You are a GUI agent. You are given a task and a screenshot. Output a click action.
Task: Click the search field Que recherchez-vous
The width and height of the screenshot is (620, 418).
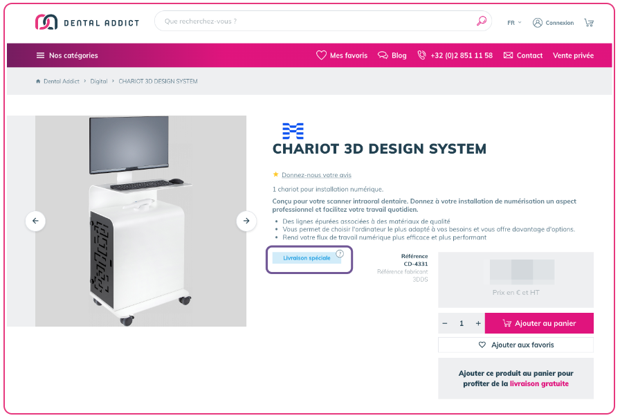tap(316, 21)
